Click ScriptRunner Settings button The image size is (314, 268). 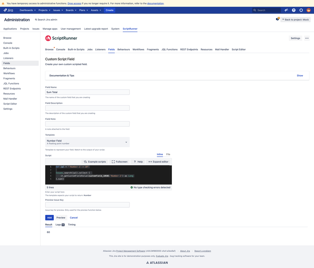tap(295, 38)
